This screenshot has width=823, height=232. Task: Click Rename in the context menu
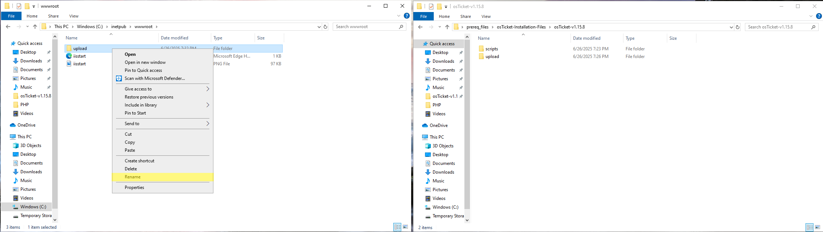[163, 177]
